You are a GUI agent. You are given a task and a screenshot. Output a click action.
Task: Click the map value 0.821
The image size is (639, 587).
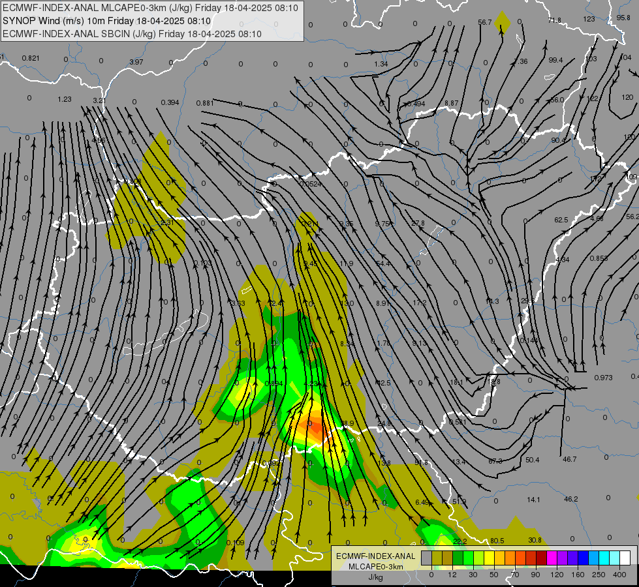pyautogui.click(x=31, y=58)
